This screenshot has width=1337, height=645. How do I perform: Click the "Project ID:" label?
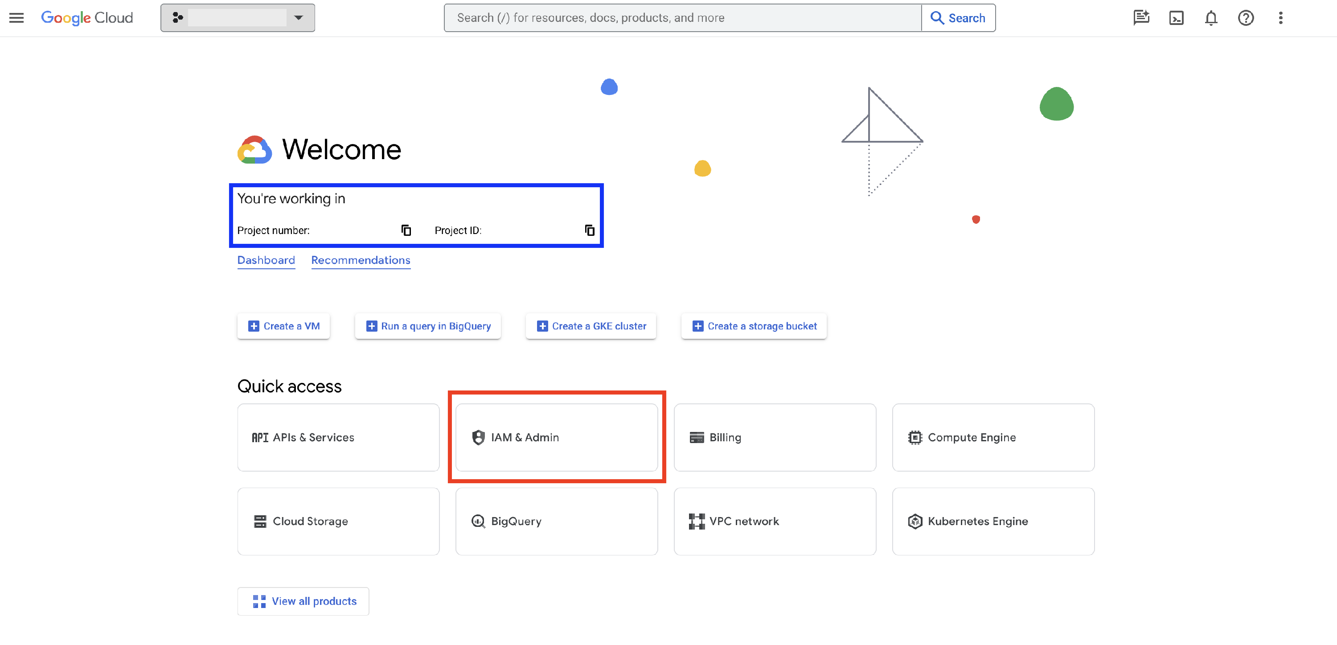coord(458,230)
